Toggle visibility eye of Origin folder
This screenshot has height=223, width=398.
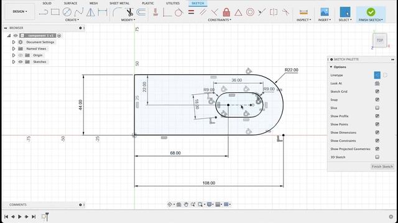[x=21, y=55]
